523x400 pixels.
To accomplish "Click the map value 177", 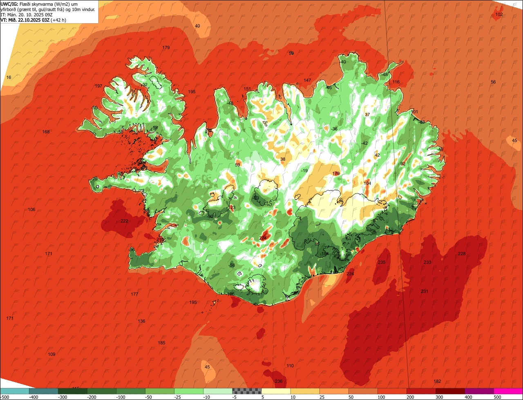I will 134,294.
